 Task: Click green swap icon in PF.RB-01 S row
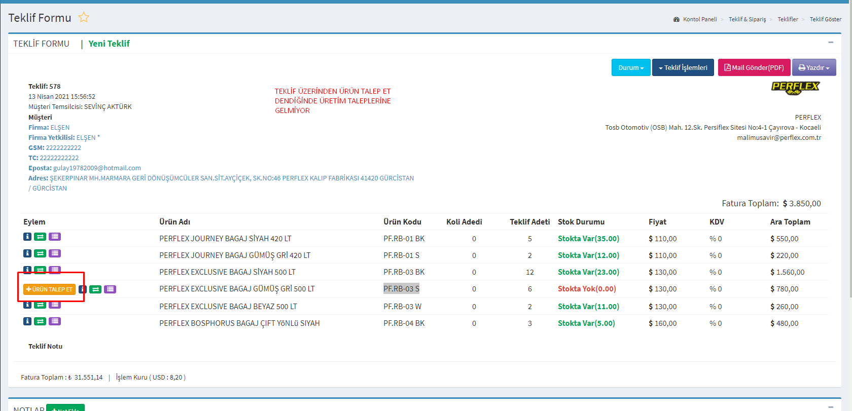coord(41,253)
